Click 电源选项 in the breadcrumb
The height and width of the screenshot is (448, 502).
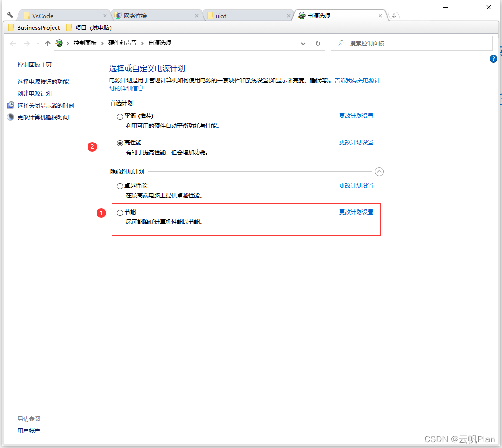pos(160,43)
